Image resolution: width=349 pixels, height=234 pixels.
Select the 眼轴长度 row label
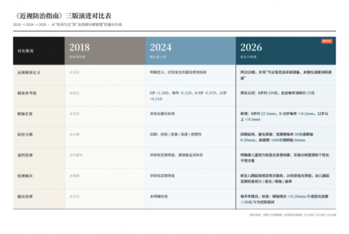(x=25, y=114)
